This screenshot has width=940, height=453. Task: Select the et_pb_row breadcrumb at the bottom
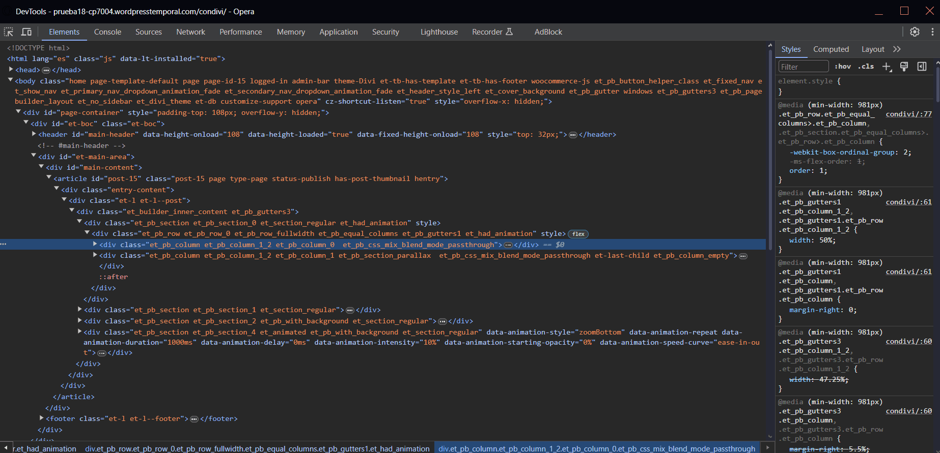pos(257,448)
